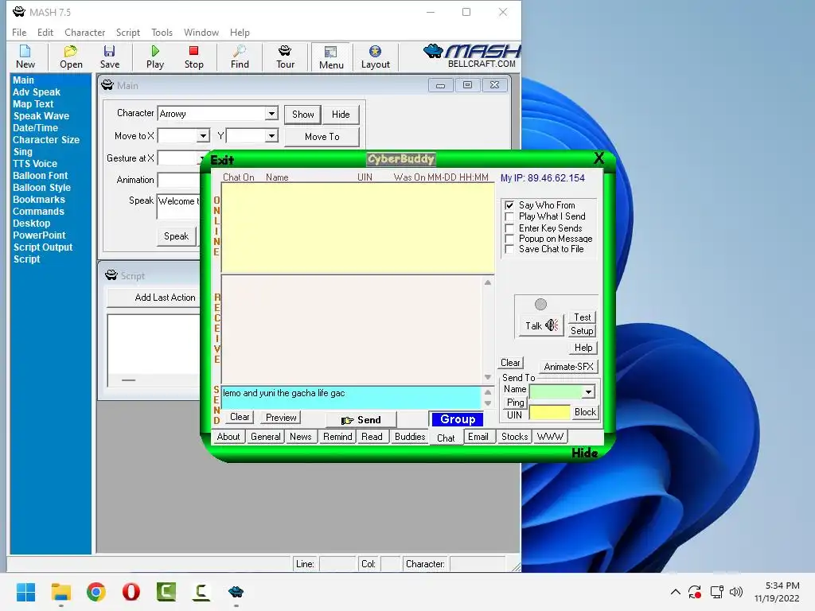Screen dimensions: 815x611
Task: Click the MASH icon in Main window title
Action: (107, 85)
